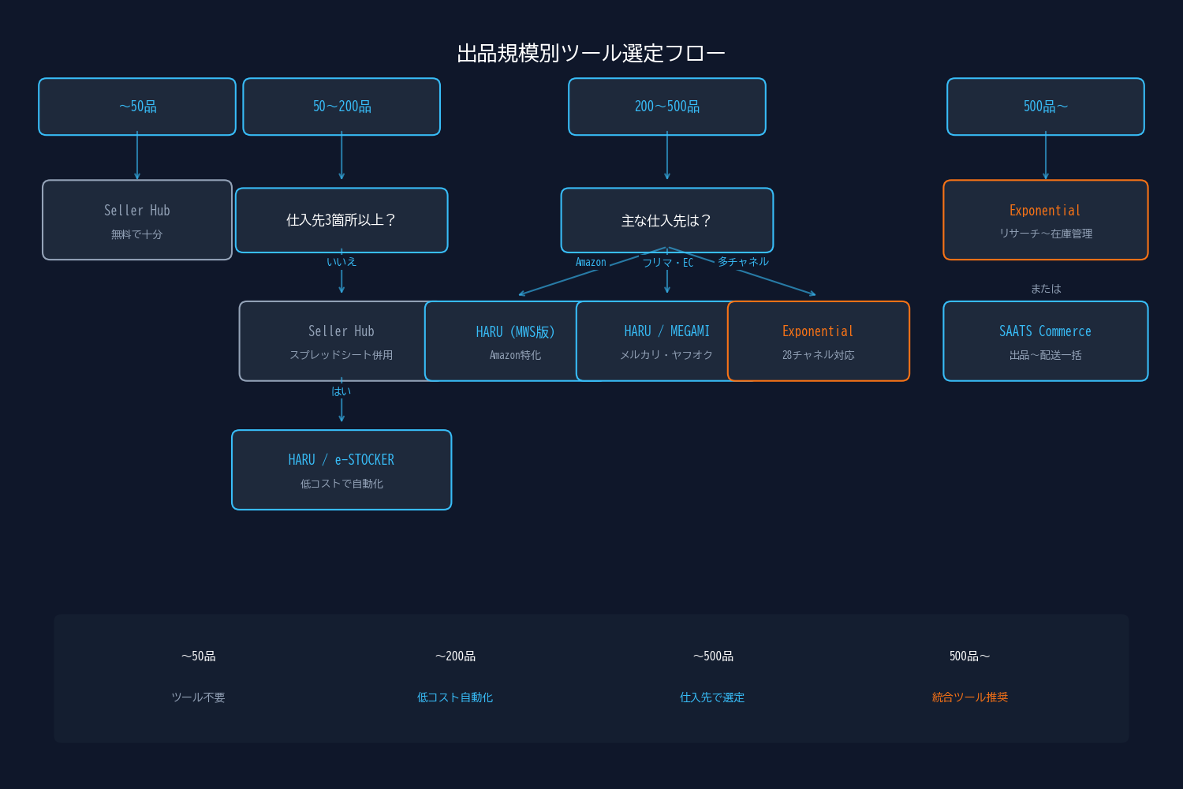Screen dimensions: 1183x789
Task: Click the "200～500品" box
Action: click(666, 106)
